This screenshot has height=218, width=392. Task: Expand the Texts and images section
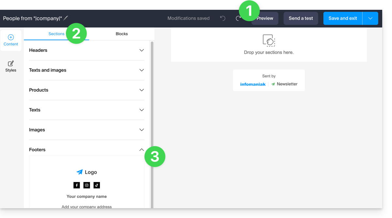(141, 70)
